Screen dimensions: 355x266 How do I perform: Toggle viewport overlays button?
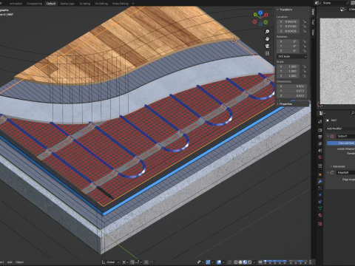219,262
